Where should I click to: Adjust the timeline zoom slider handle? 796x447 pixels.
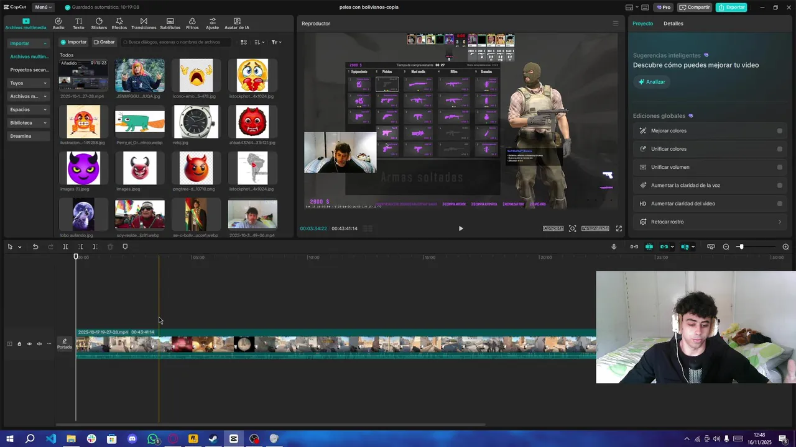(741, 246)
